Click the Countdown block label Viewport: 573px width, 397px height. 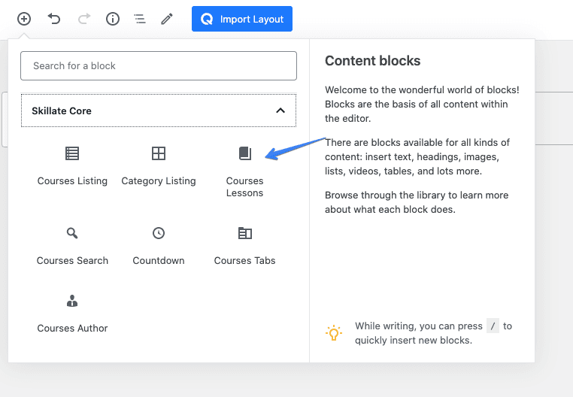coord(159,261)
